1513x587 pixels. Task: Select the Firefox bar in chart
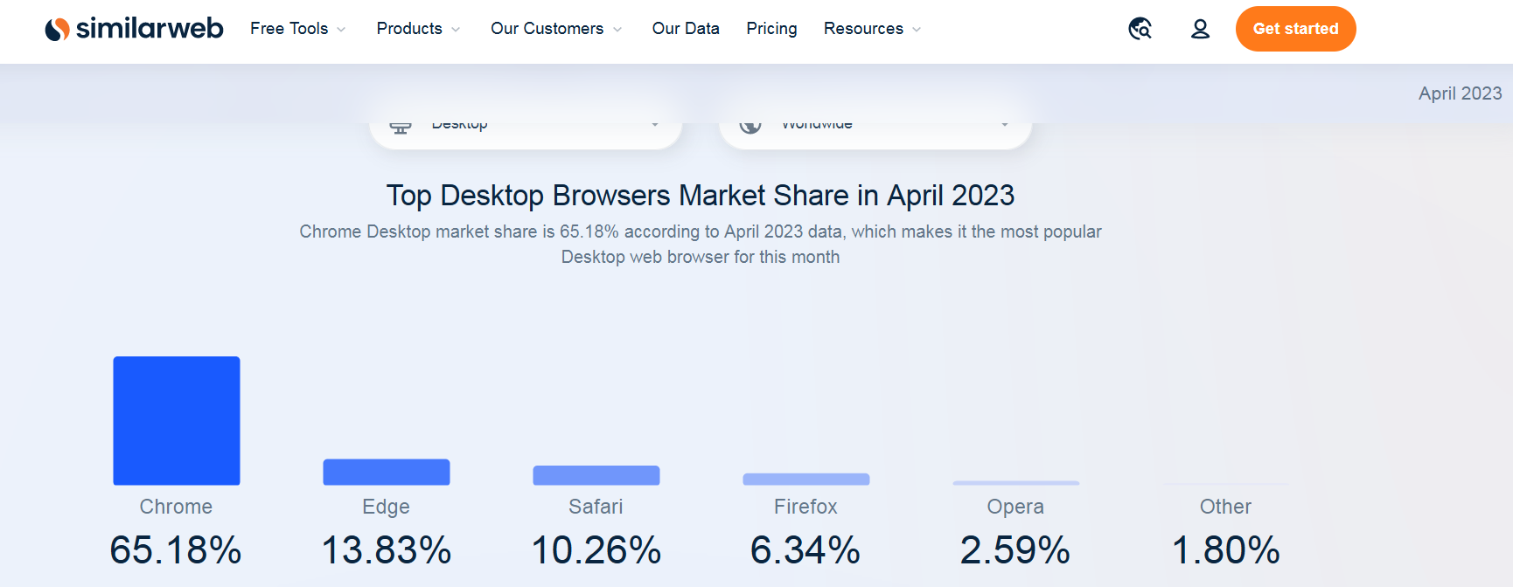coord(806,479)
